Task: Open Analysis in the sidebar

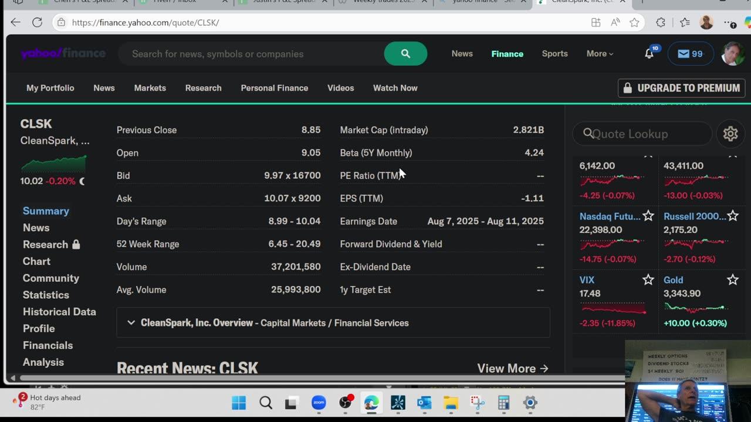Action: coord(43,362)
